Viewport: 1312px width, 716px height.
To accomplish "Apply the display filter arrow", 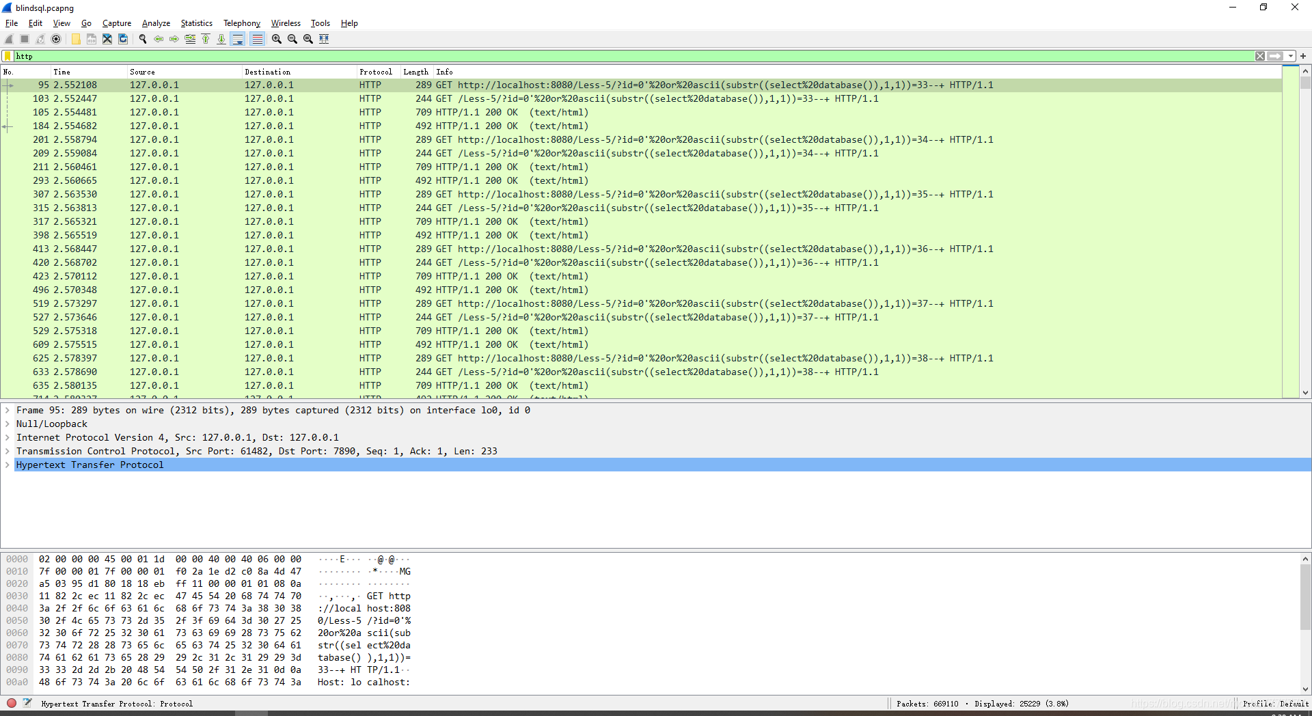I will click(x=1275, y=56).
